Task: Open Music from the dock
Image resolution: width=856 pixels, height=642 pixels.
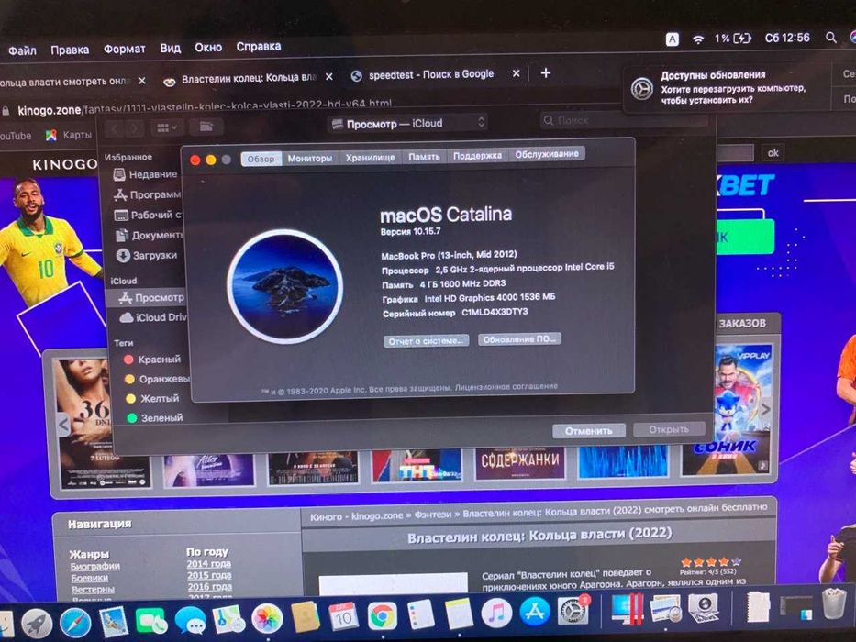Action: 496,613
